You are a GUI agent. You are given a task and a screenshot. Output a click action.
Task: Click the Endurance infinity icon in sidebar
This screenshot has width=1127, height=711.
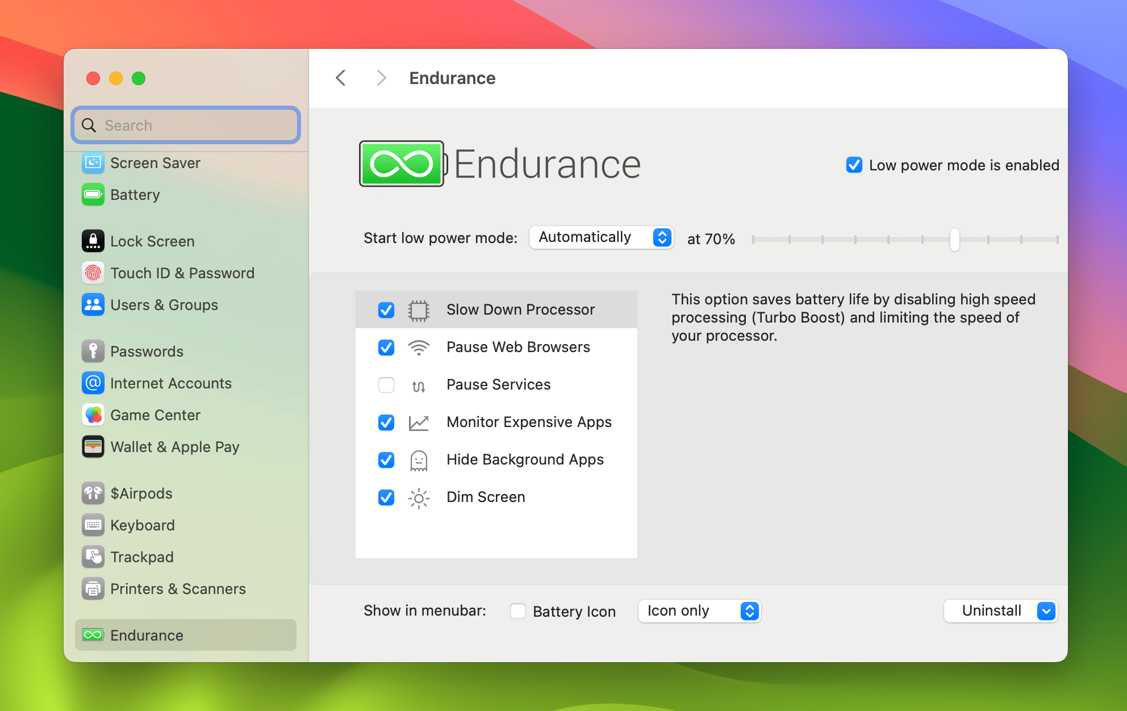point(93,635)
